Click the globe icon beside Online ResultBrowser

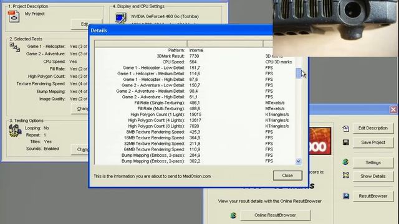click(233, 215)
